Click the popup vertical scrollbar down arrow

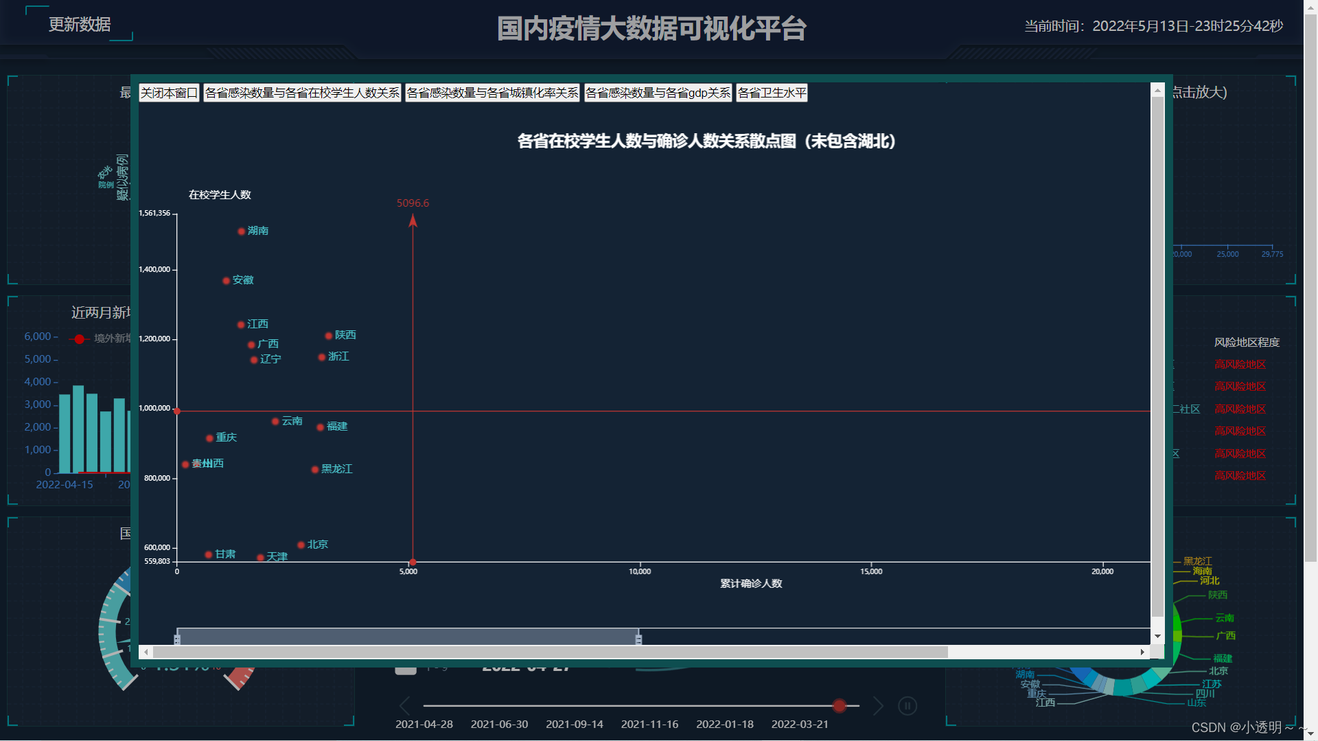[1157, 637]
